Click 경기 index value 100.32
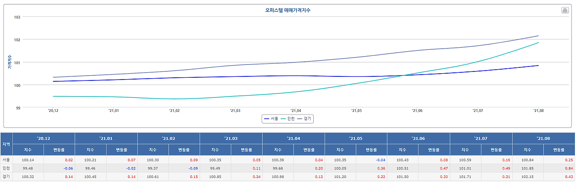The height and width of the screenshot is (182, 577). 28,176
